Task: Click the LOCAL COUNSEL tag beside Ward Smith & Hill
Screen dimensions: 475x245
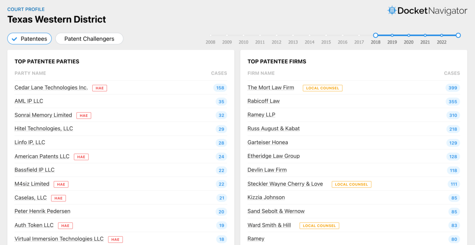Action: tap(319, 226)
